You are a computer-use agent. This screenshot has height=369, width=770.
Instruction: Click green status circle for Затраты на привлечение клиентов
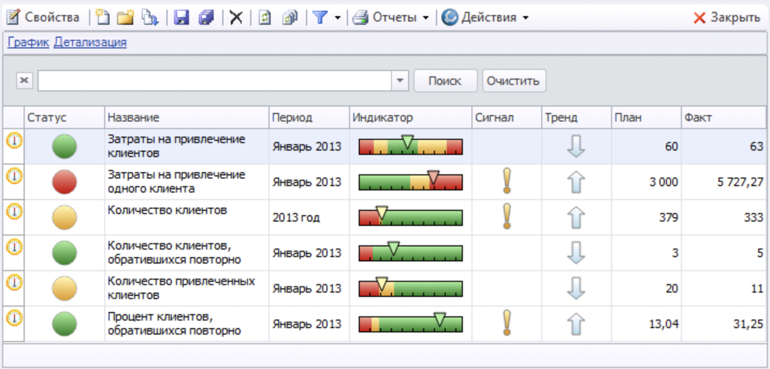pyautogui.click(x=64, y=146)
